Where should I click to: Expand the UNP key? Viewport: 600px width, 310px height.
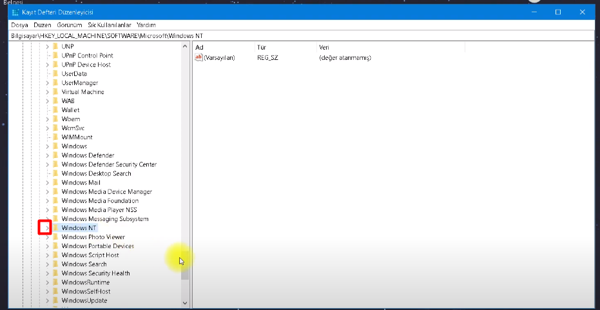click(48, 46)
